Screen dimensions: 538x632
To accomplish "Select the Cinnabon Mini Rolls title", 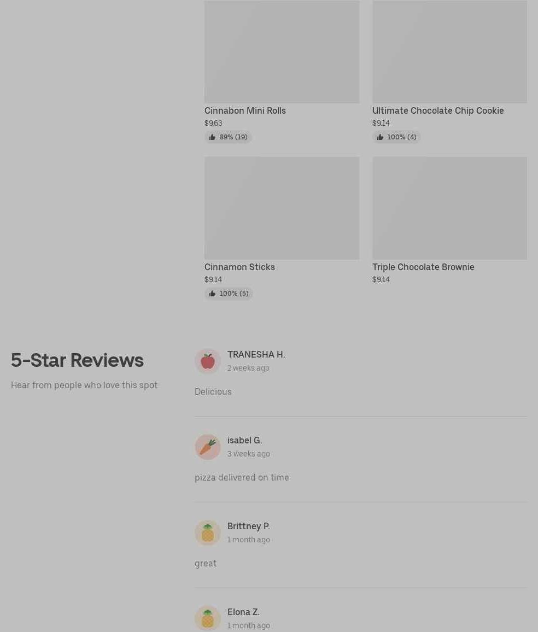I will [245, 110].
